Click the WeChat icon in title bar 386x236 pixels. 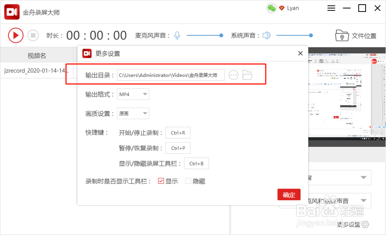(271, 8)
